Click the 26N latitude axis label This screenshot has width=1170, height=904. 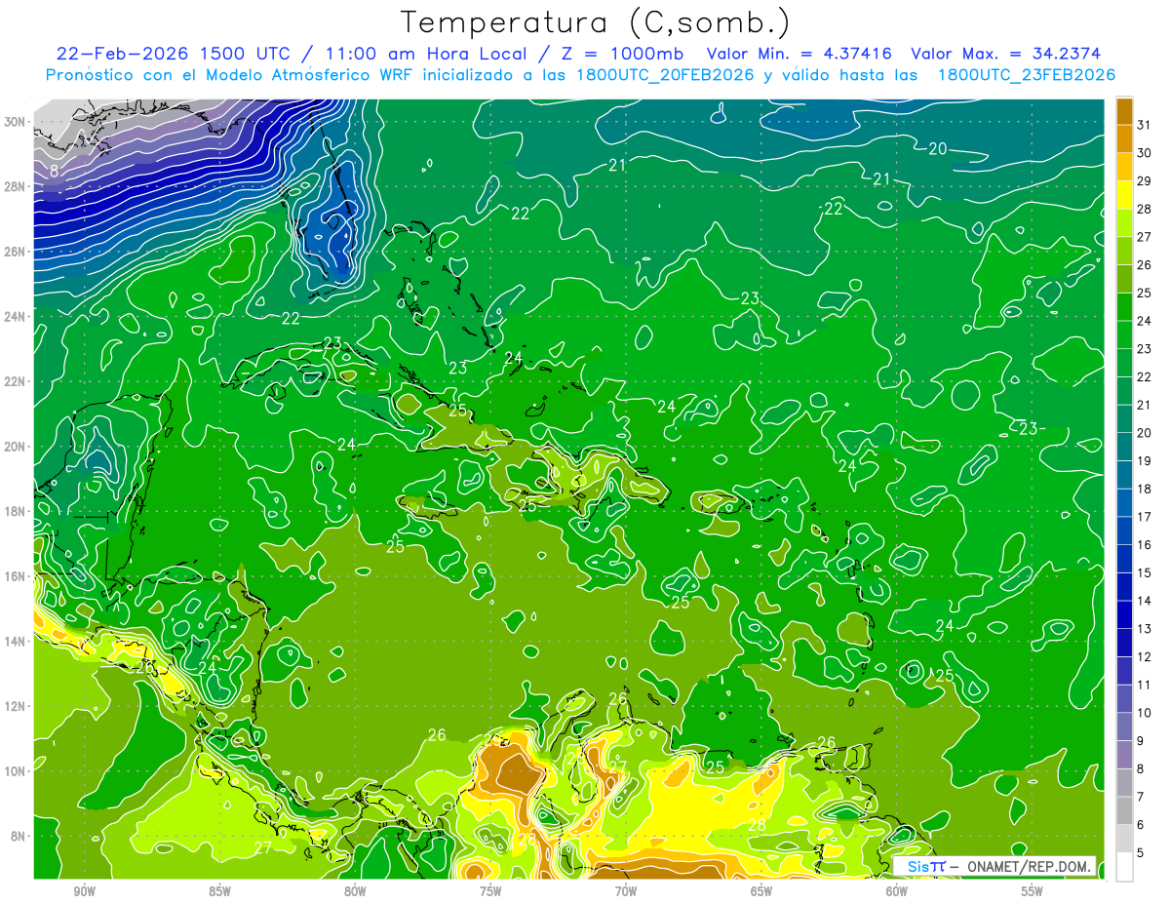point(16,252)
